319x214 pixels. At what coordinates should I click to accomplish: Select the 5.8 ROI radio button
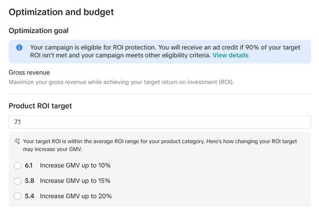coord(18,181)
